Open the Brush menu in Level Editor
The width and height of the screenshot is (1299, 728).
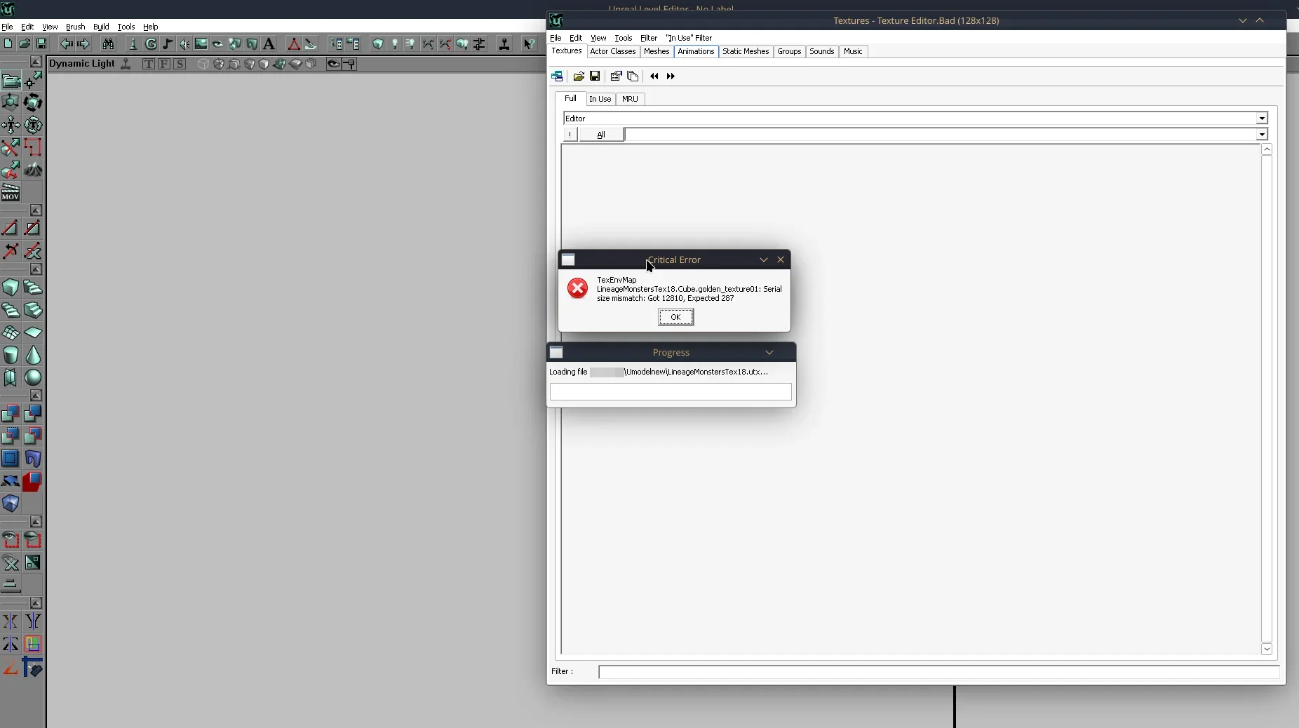point(75,27)
